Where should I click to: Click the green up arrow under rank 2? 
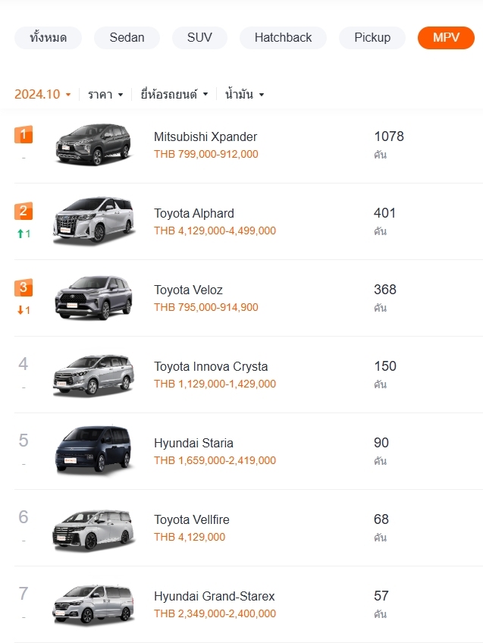(20, 234)
